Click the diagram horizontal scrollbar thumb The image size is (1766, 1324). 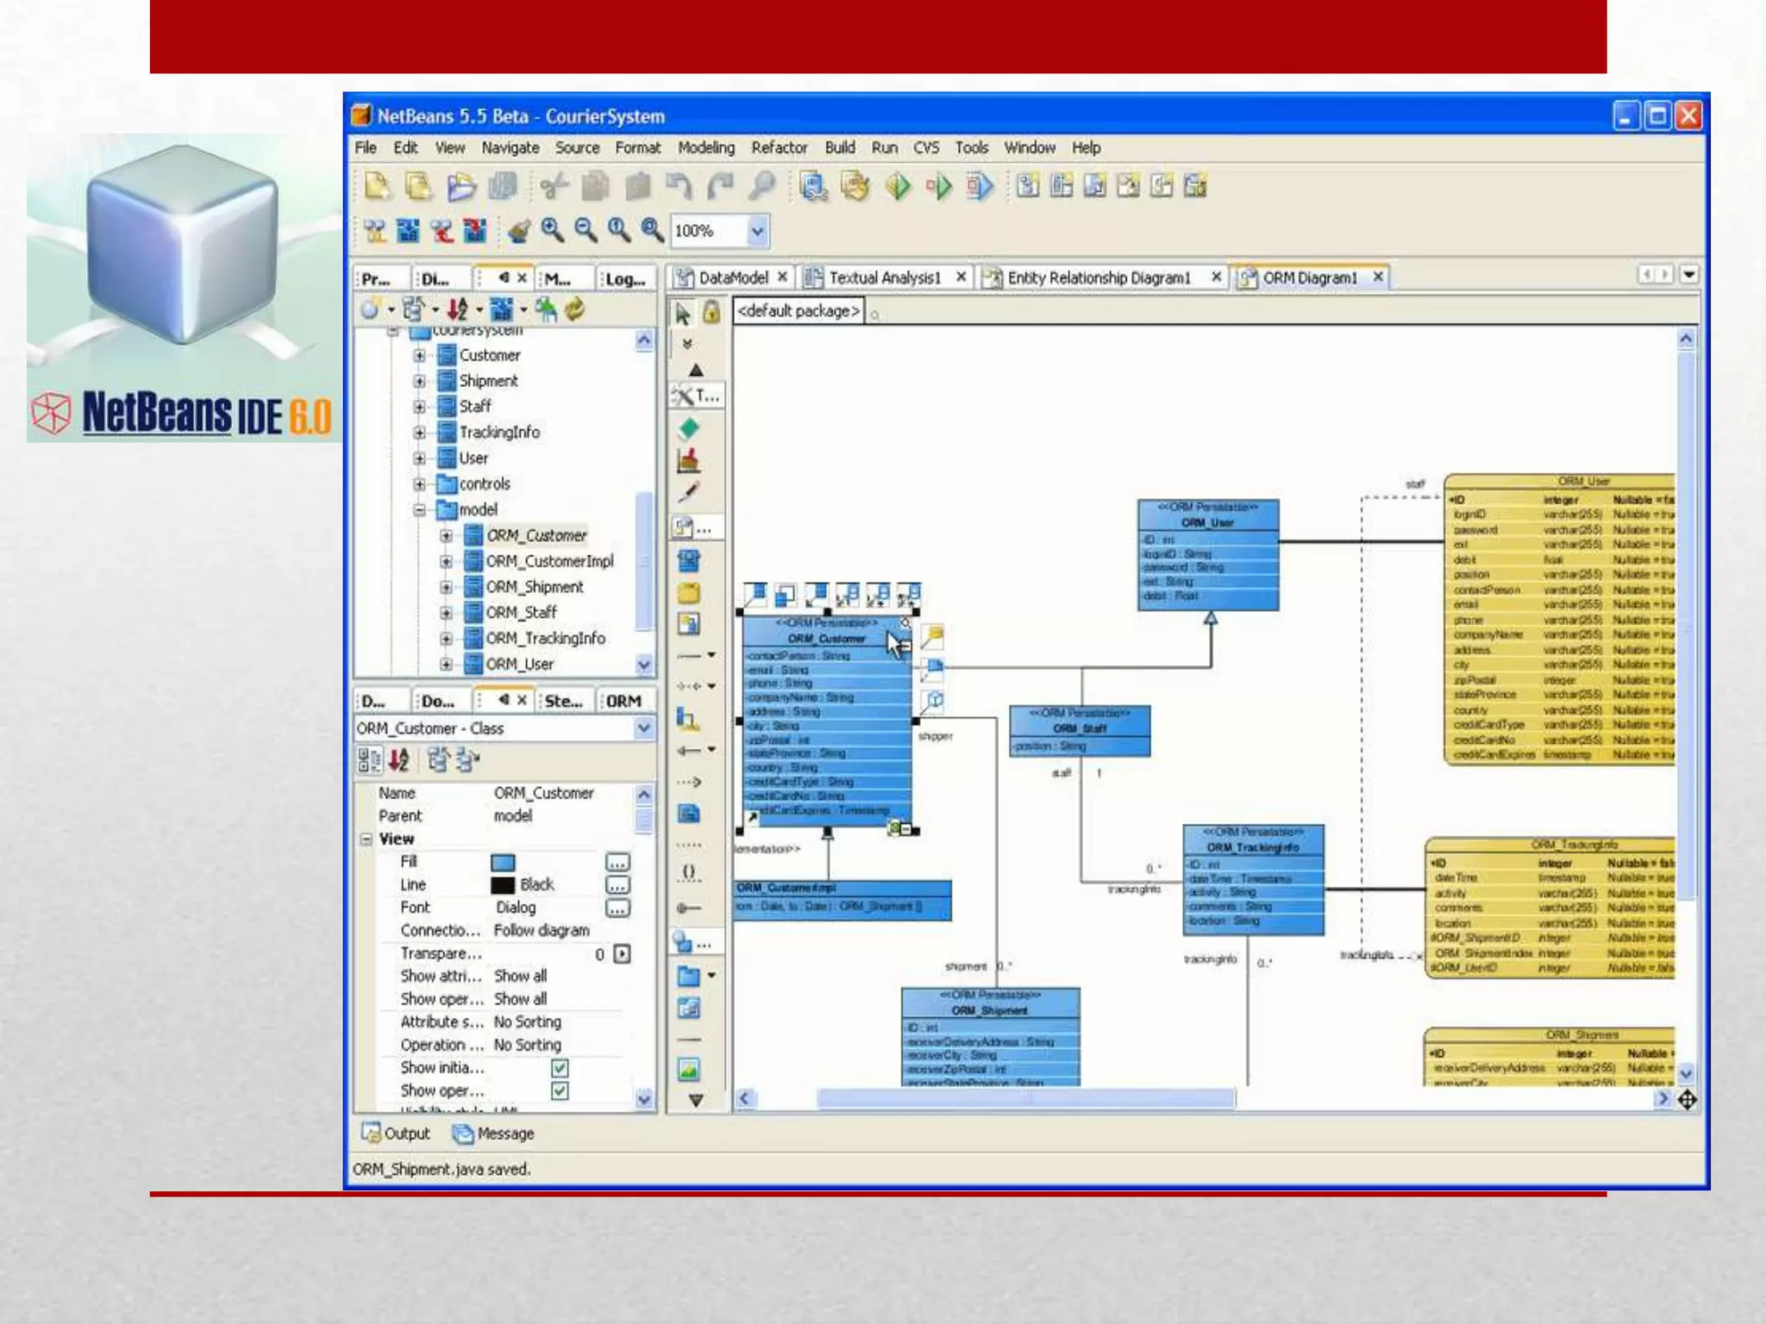pyautogui.click(x=1025, y=1099)
